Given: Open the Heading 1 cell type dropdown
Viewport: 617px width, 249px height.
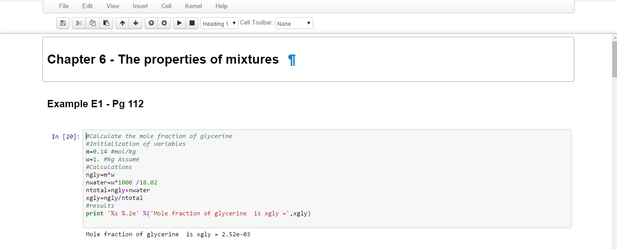Looking at the screenshot, I should tap(219, 24).
